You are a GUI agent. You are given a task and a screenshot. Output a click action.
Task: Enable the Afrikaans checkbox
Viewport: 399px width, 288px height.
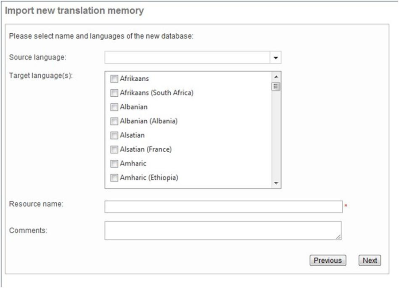coord(114,79)
